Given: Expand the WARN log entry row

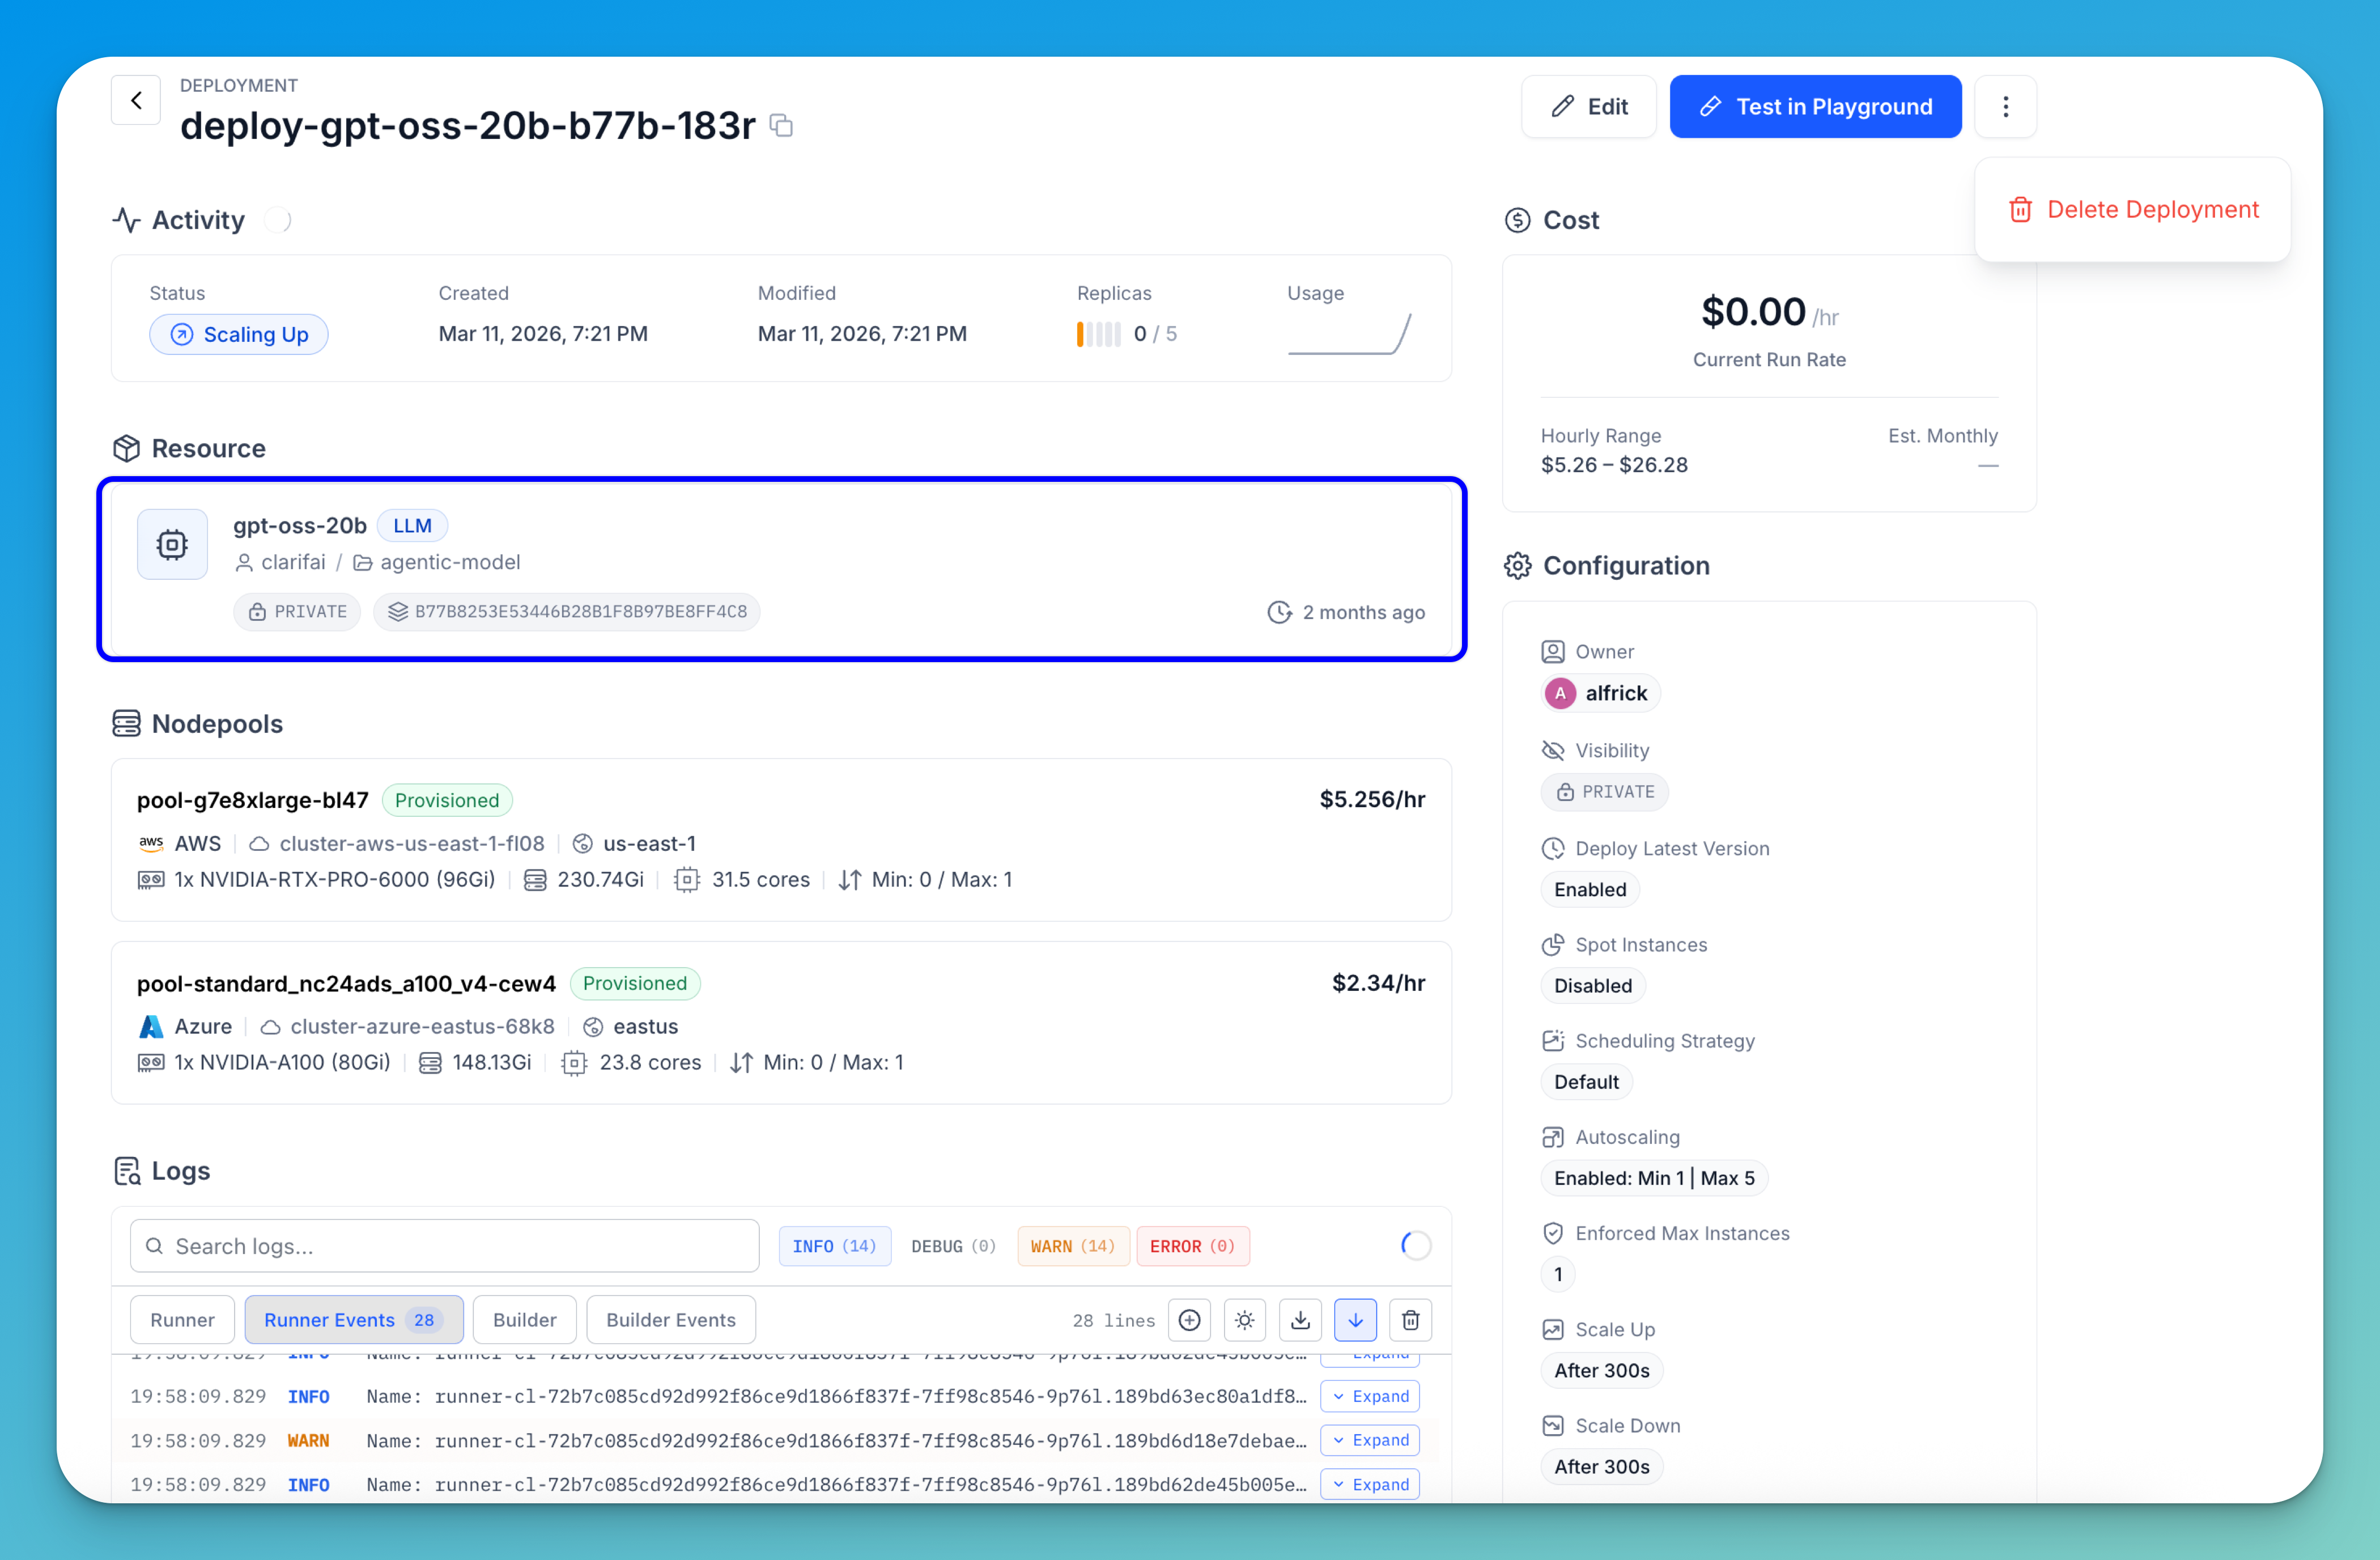Looking at the screenshot, I should pos(1369,1440).
